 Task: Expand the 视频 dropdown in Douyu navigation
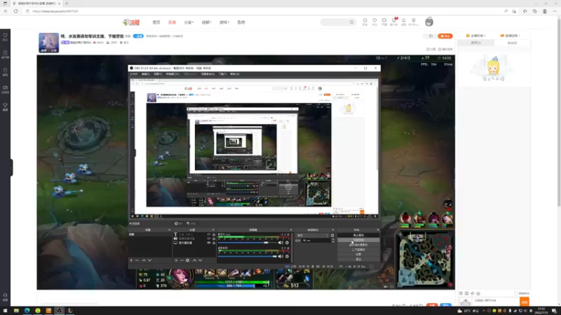[x=206, y=22]
